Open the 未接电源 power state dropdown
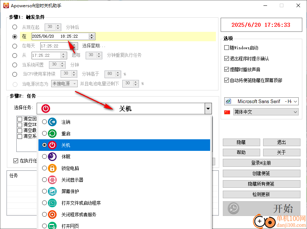 coord(74,84)
